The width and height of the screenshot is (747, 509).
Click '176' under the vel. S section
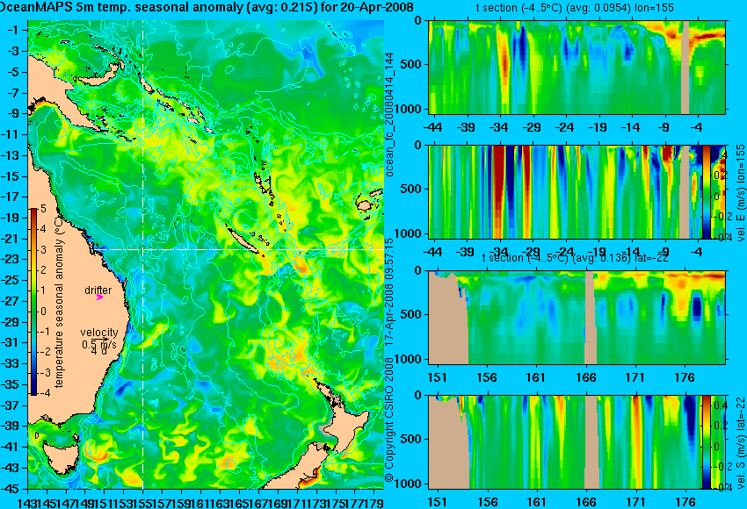click(x=685, y=502)
